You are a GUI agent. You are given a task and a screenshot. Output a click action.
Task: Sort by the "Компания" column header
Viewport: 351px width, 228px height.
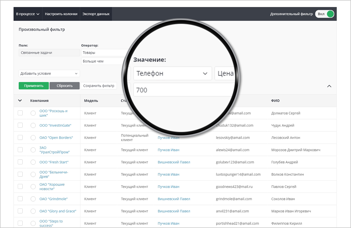click(x=39, y=101)
